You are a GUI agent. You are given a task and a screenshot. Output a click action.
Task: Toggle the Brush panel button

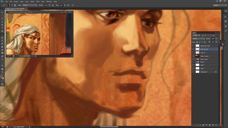[15, 5]
